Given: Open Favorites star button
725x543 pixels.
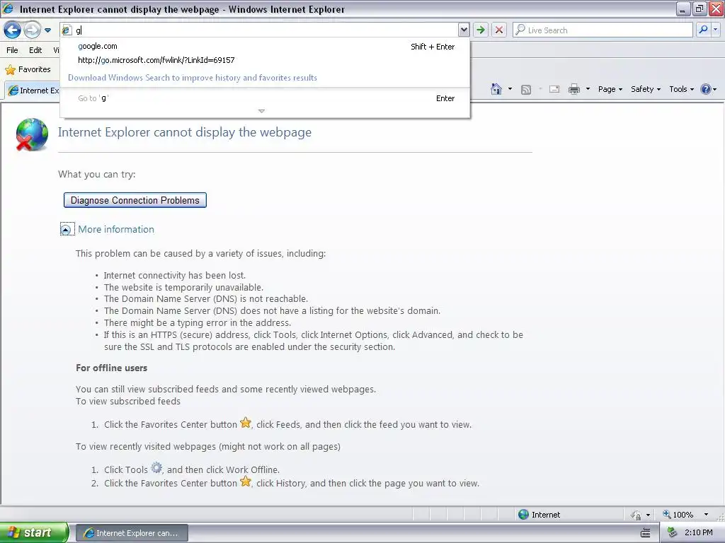Looking at the screenshot, I should (x=28, y=70).
